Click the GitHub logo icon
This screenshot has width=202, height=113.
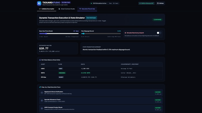click(158, 3)
